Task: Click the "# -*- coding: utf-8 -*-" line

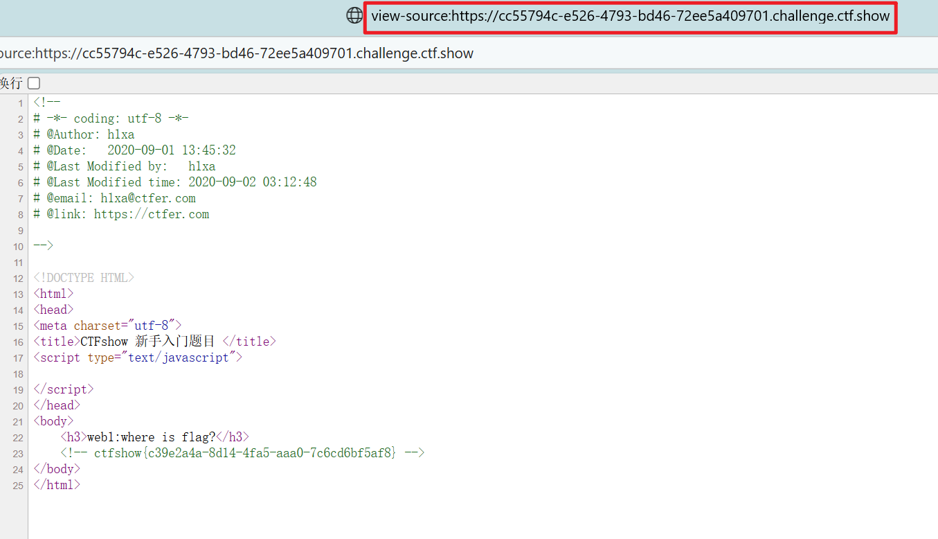Action: [111, 118]
